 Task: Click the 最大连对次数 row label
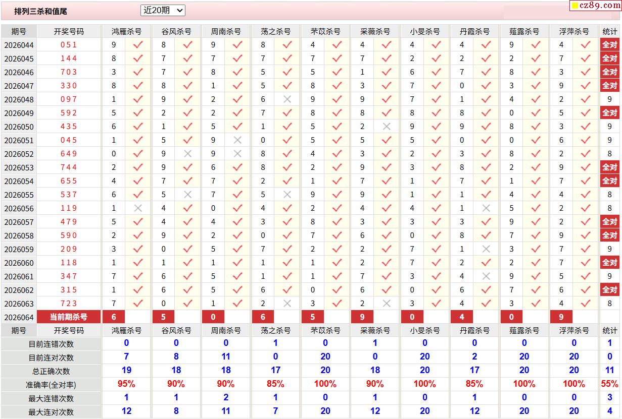(51, 412)
